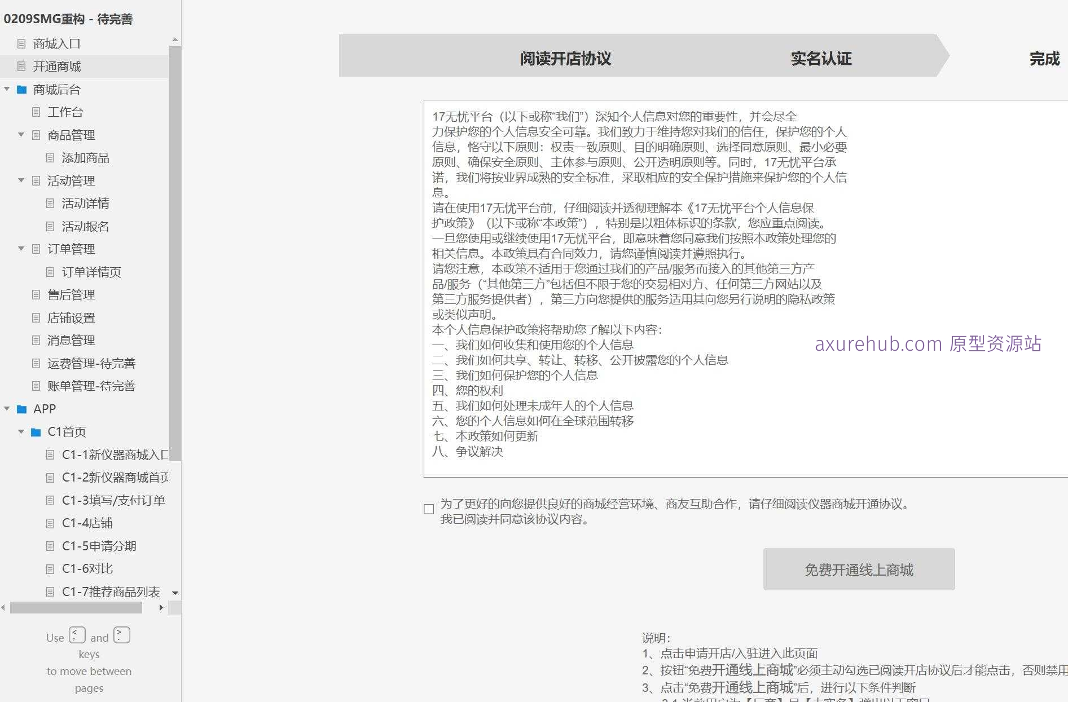The height and width of the screenshot is (702, 1068).
Task: Click the sidebar scroll down arrow
Action: tap(175, 593)
